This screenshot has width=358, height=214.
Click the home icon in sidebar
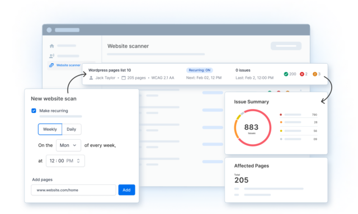click(52, 46)
